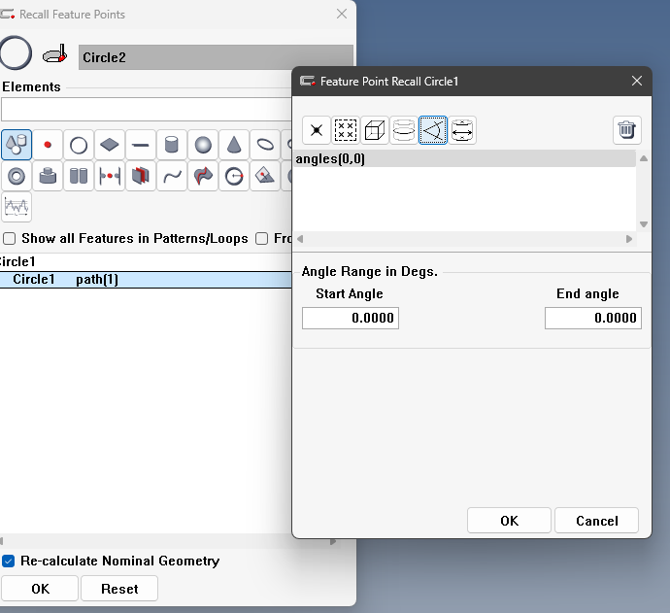Click the Reset button
The image size is (670, 613).
pyautogui.click(x=119, y=589)
